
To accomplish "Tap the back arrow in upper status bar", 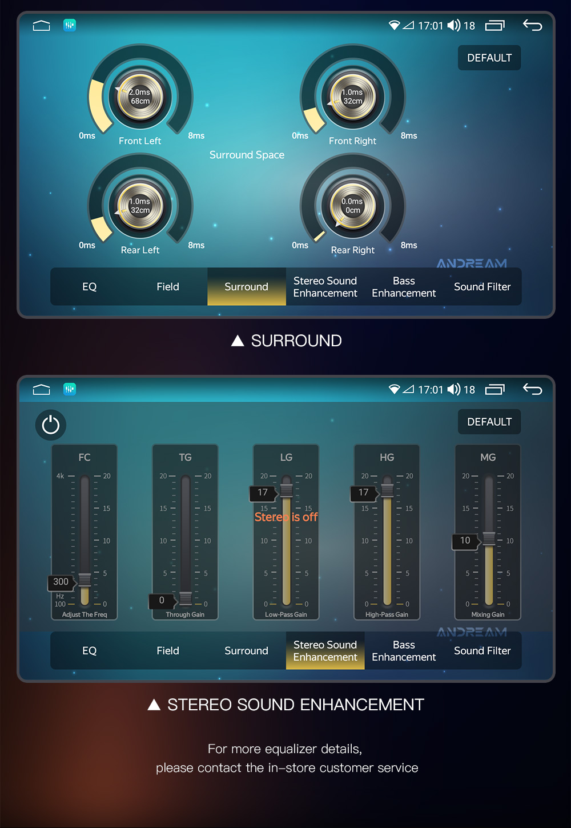I will [x=532, y=25].
